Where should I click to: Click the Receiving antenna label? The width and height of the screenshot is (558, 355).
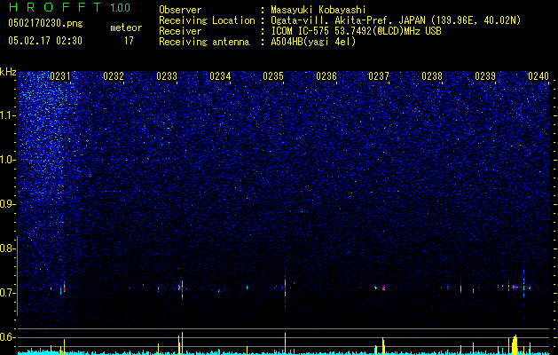(204, 42)
